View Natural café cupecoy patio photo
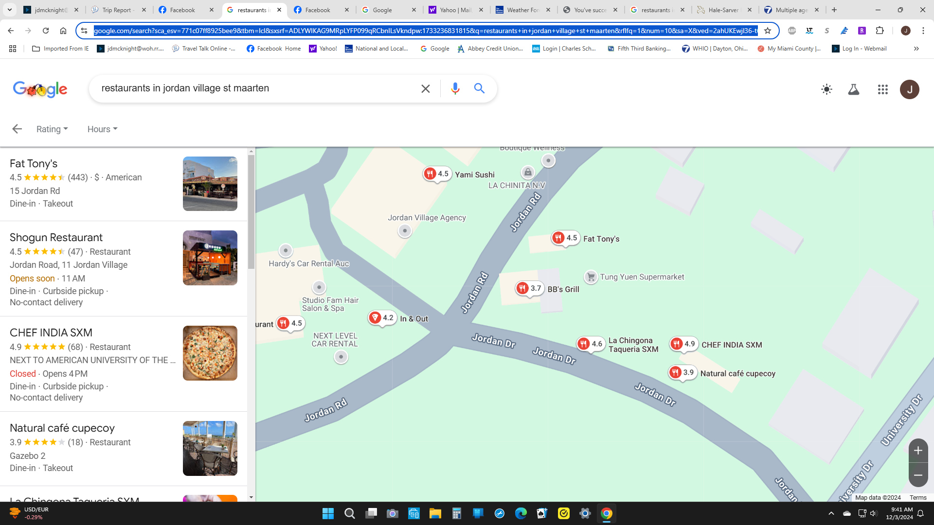This screenshot has width=934, height=525. click(x=210, y=448)
